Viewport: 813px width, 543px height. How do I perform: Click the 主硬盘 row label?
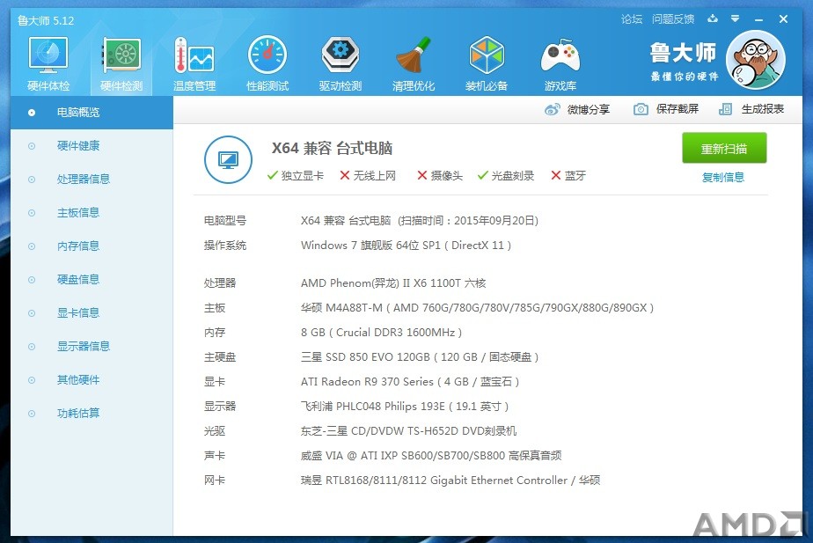pos(220,357)
